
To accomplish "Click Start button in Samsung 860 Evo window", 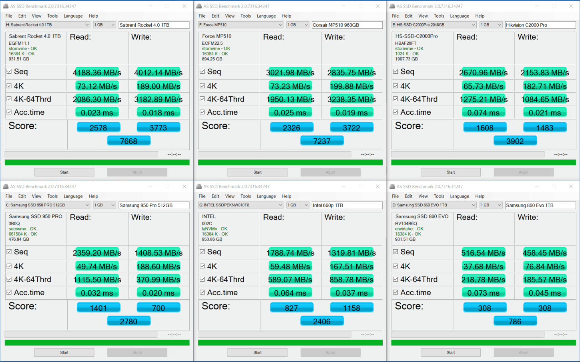I will (451, 352).
